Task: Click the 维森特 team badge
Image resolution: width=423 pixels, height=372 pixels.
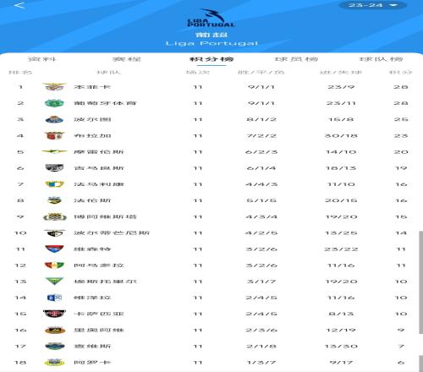Action: (54, 249)
